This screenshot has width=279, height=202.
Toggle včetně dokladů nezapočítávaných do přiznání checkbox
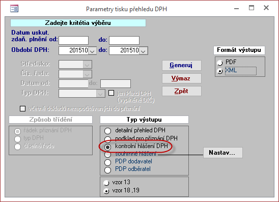pyautogui.click(x=22, y=108)
